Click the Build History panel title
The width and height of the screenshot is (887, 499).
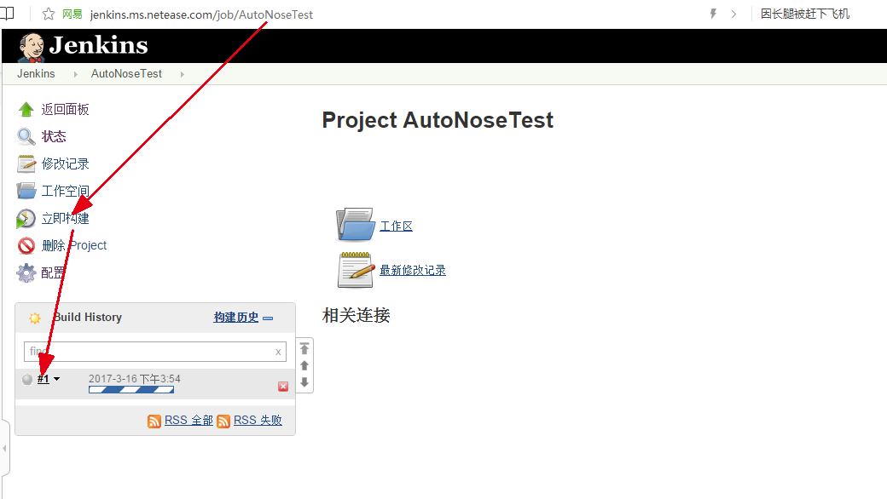[88, 318]
